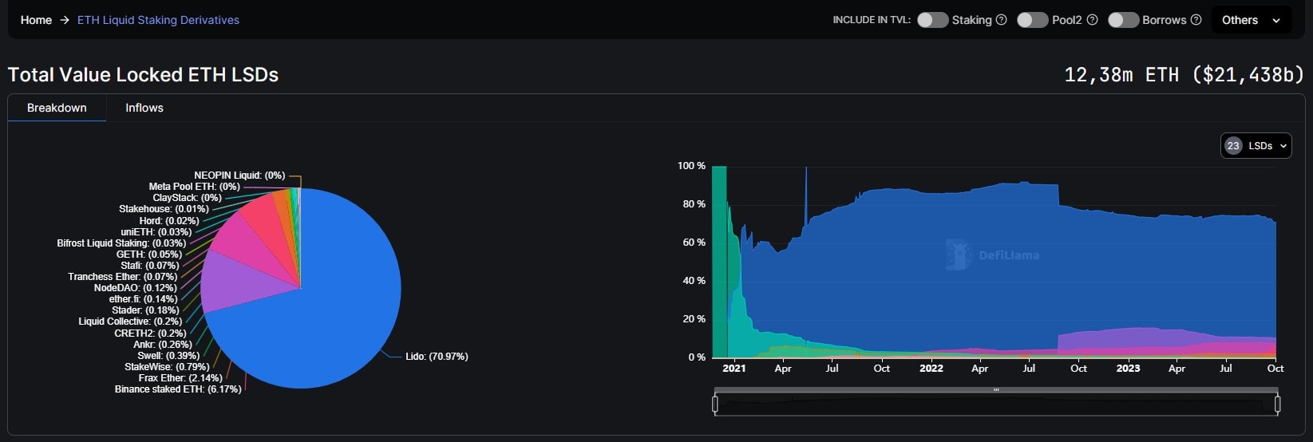Click the Home breadcrumb link
The width and height of the screenshot is (1313, 442).
(36, 20)
